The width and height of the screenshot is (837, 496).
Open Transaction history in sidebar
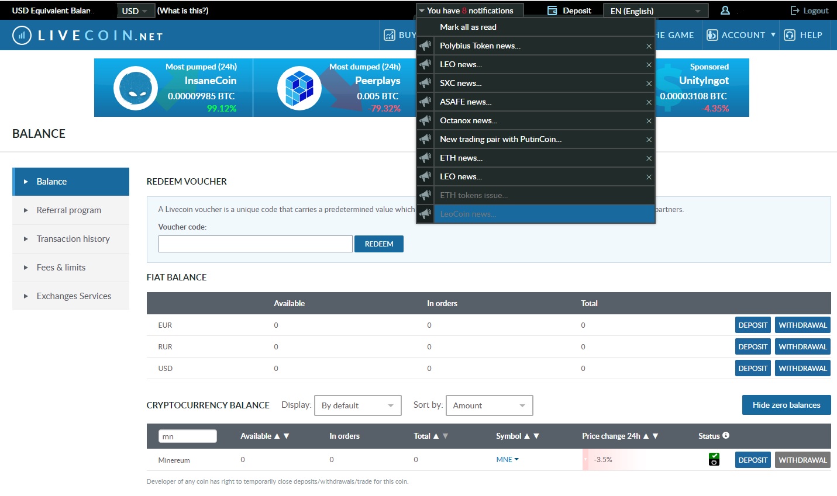pyautogui.click(x=71, y=239)
